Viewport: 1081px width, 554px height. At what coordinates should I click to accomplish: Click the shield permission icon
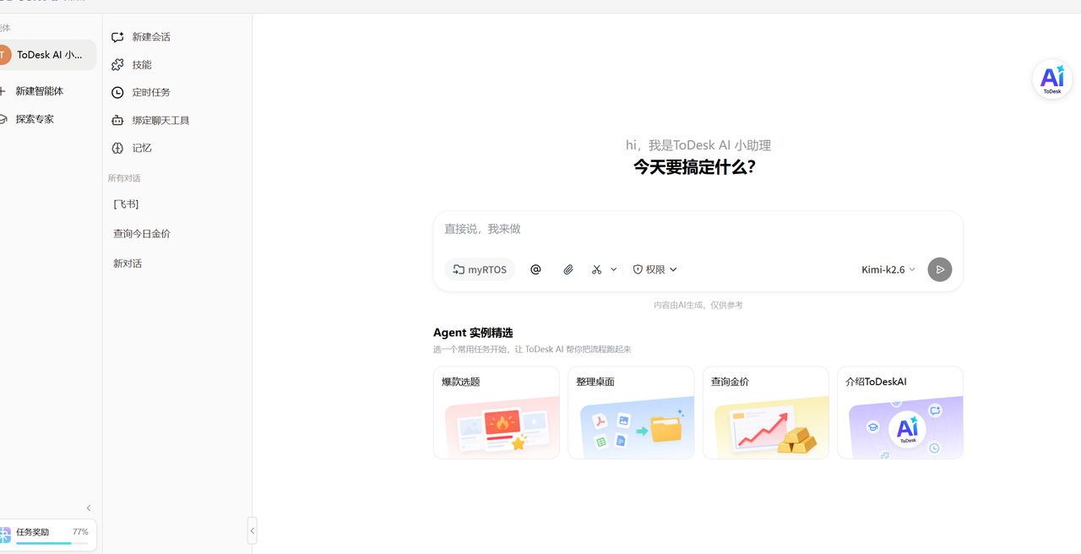(x=638, y=269)
